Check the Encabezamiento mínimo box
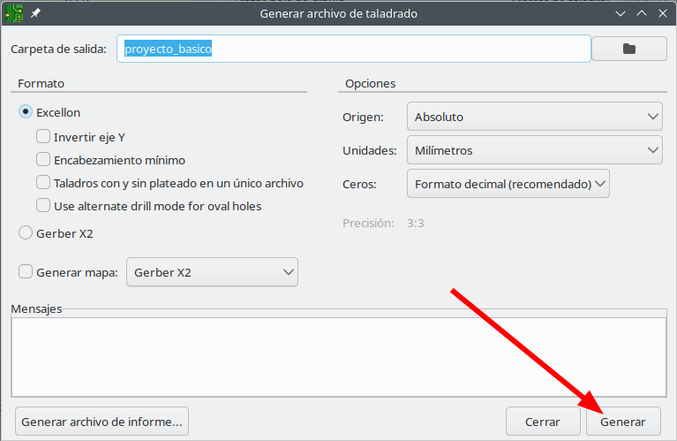677x441 pixels. click(43, 160)
